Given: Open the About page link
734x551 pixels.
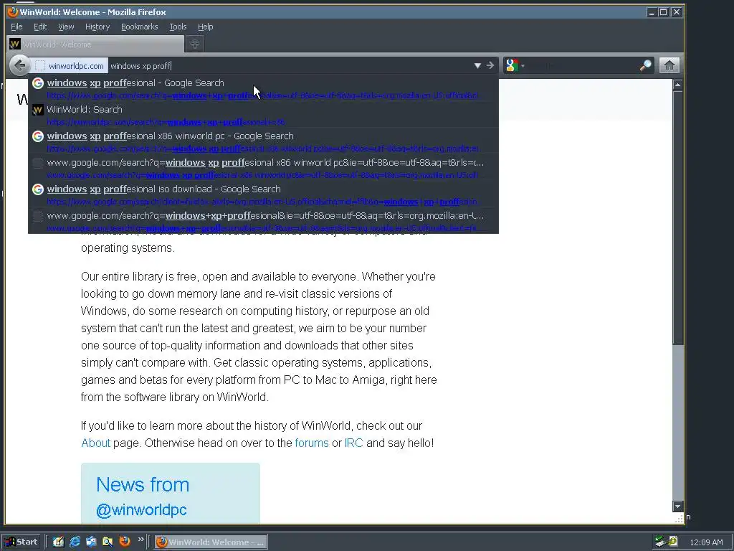Looking at the screenshot, I should pyautogui.click(x=96, y=443).
